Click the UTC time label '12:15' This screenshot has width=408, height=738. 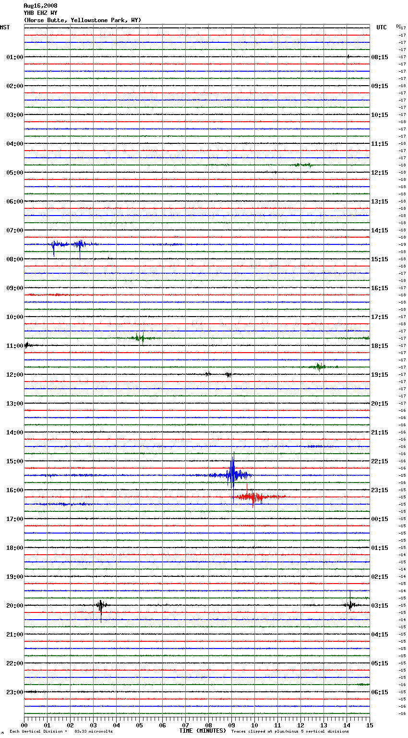click(x=380, y=173)
